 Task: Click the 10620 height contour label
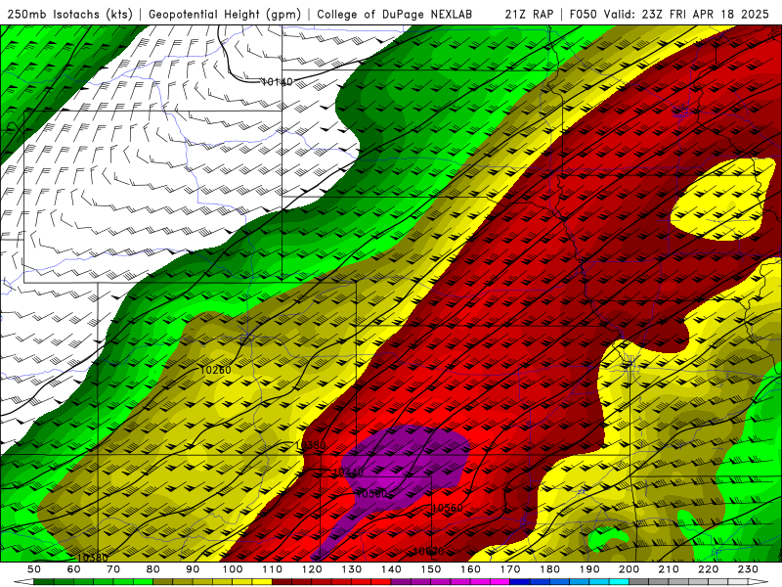tap(428, 551)
